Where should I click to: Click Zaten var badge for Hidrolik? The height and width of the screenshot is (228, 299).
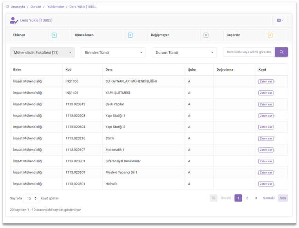tap(266, 184)
